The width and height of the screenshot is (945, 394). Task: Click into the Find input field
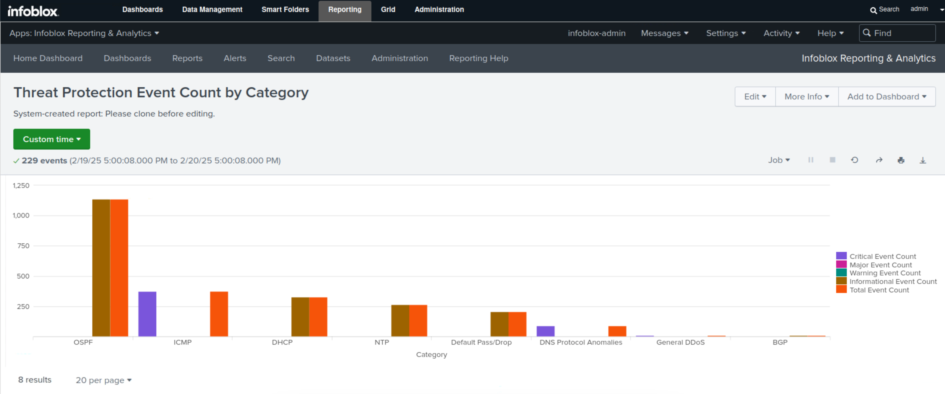902,33
